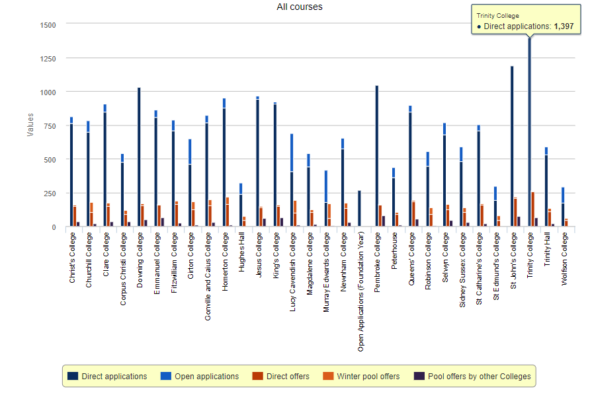The width and height of the screenshot is (590, 401).
Task: Click the St Catharine's College axis label
Action: coord(479,268)
